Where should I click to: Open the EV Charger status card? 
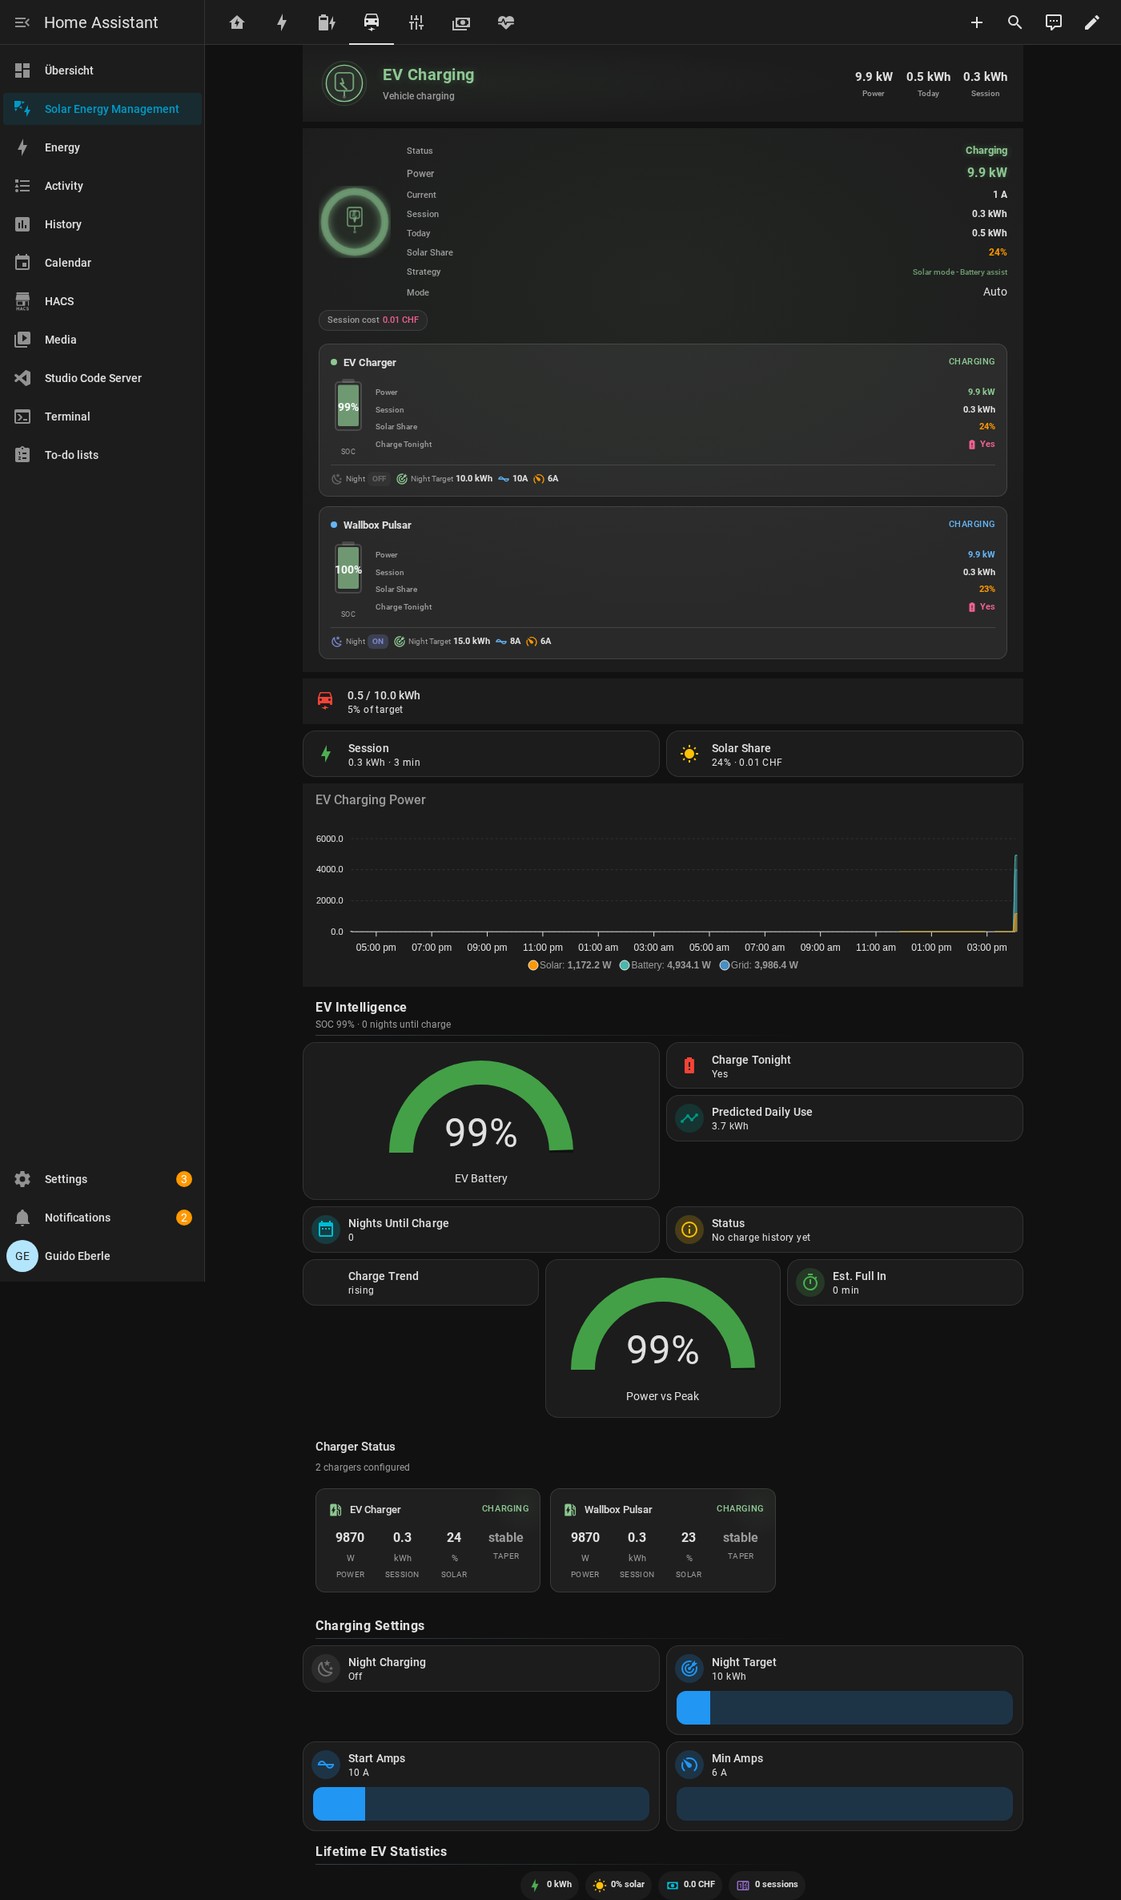(428, 1540)
